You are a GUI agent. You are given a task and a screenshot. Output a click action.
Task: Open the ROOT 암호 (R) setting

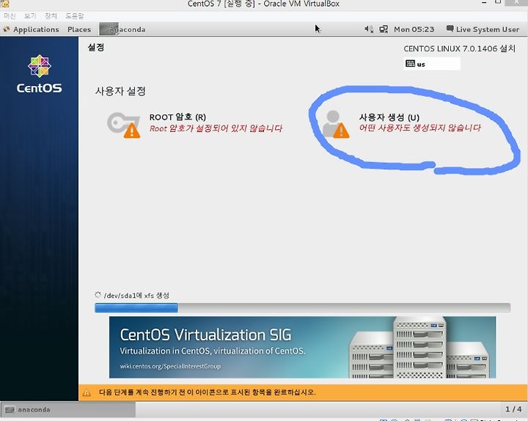[x=194, y=123]
